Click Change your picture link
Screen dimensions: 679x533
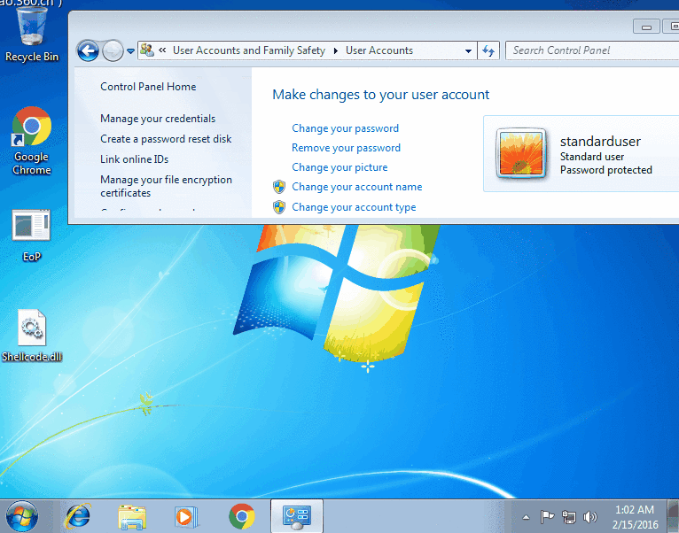pos(339,167)
